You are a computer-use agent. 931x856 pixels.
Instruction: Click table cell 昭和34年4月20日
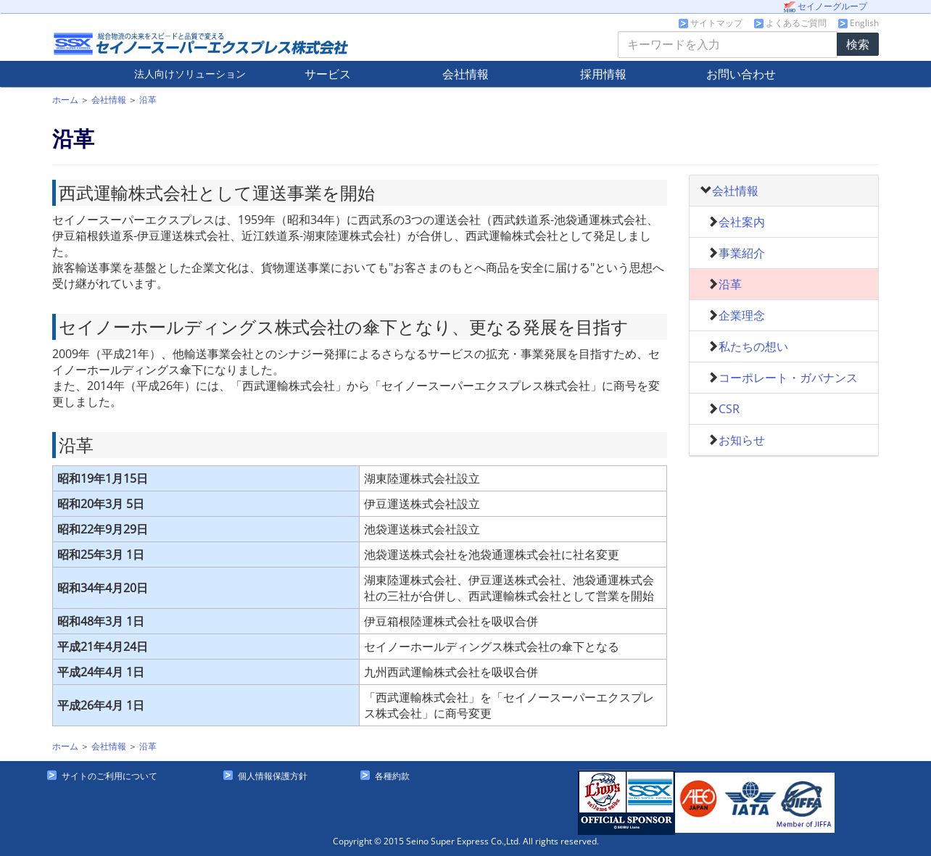click(206, 588)
